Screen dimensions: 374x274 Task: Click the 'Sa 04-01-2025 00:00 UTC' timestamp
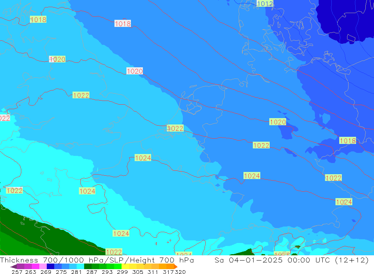coord(273,260)
